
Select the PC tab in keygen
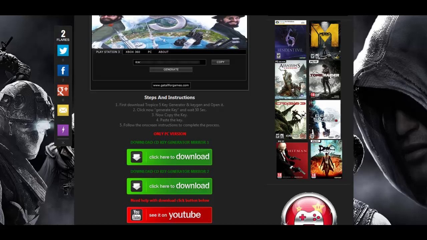point(150,52)
